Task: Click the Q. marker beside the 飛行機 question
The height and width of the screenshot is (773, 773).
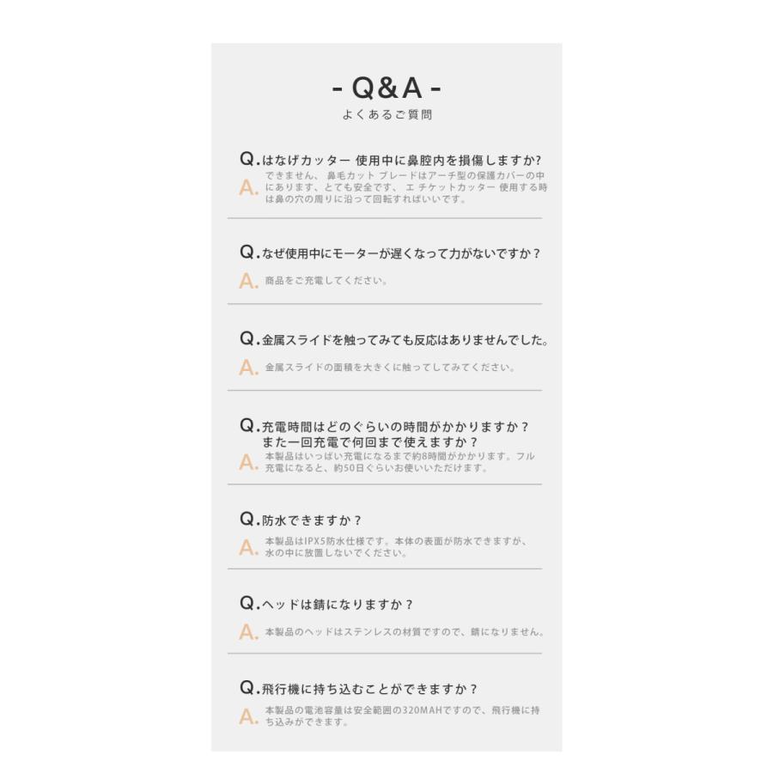Action: pos(248,689)
